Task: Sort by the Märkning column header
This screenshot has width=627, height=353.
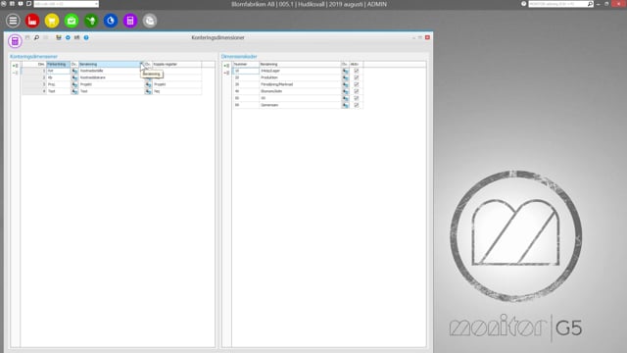Action: [59, 64]
